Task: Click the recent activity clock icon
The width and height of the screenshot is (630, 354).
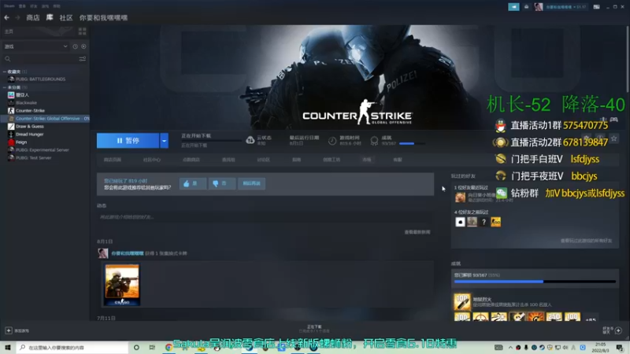Action: [x=75, y=46]
